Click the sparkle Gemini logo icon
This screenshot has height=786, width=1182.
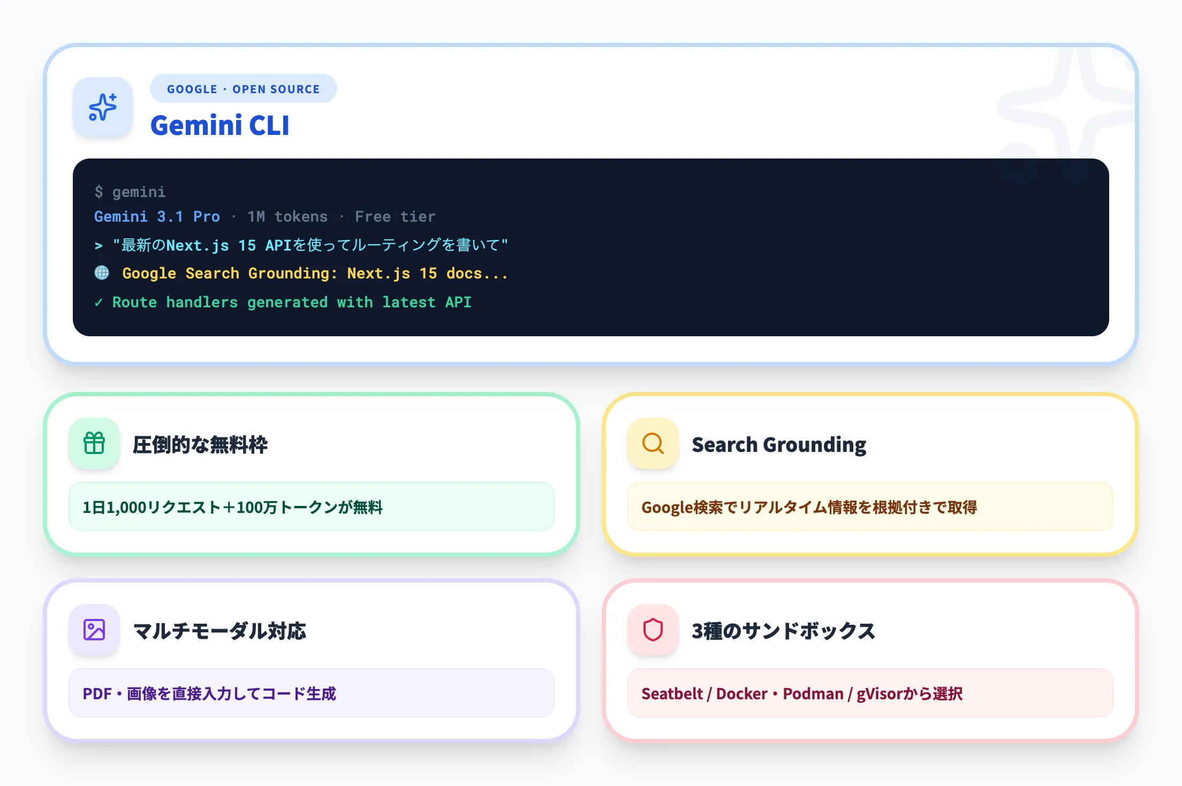tap(102, 108)
